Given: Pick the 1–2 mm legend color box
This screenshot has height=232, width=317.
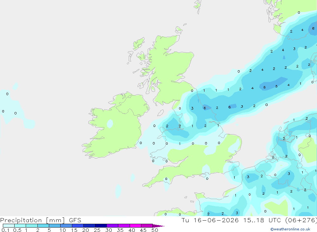Looking at the screenshot, I should tap(32, 226).
